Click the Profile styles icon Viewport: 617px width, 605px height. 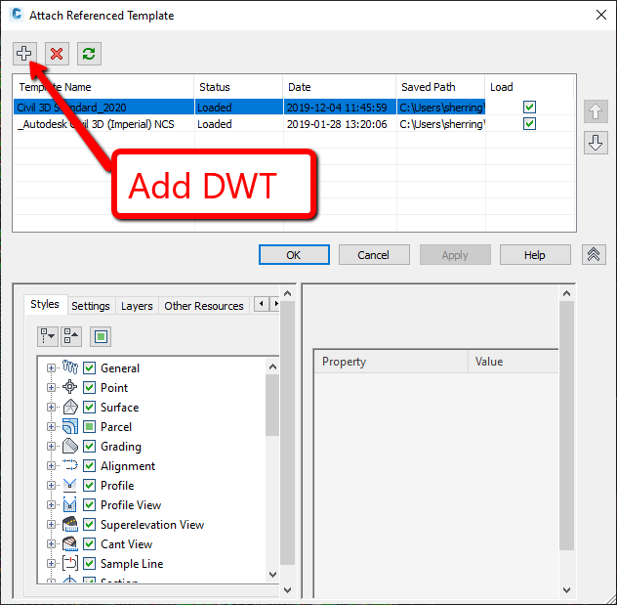pos(70,485)
